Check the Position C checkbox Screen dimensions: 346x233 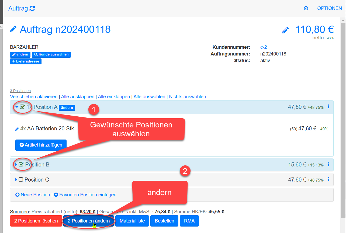click(21, 179)
